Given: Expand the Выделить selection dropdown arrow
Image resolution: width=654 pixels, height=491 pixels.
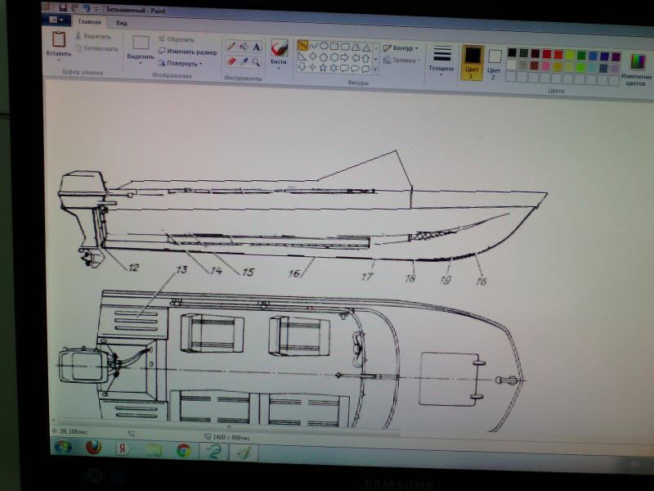Looking at the screenshot, I should point(141,63).
